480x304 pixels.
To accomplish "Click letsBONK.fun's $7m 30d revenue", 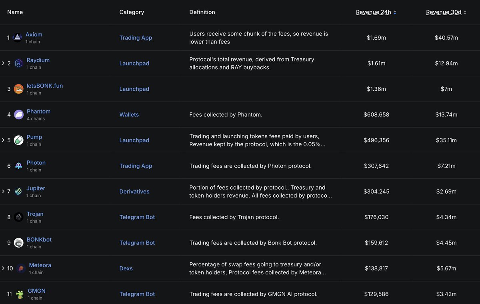I will pyautogui.click(x=446, y=89).
